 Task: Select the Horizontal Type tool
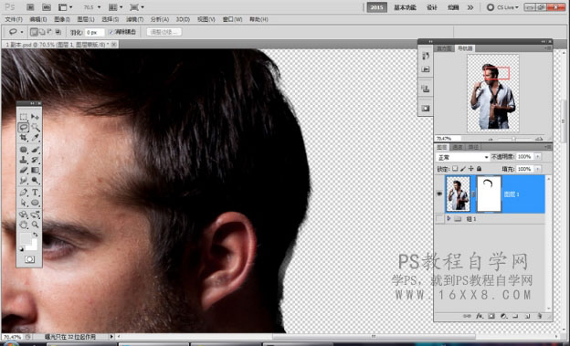tap(36, 193)
